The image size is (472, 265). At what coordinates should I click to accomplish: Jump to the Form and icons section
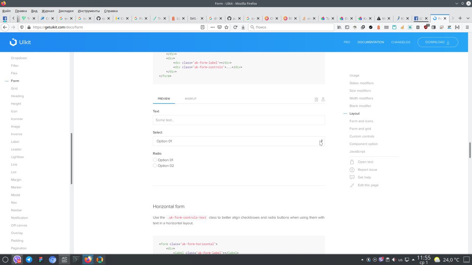point(361,121)
